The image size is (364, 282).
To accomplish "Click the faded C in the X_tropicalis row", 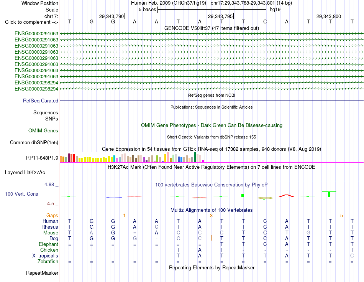I will 352,256.
